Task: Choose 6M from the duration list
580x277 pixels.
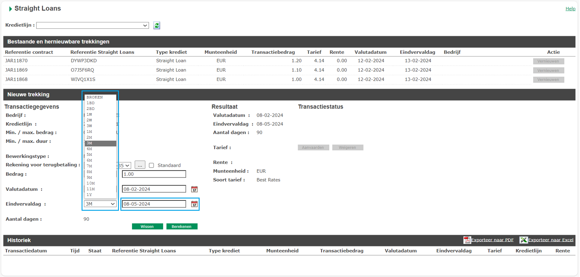Action: pyautogui.click(x=90, y=160)
